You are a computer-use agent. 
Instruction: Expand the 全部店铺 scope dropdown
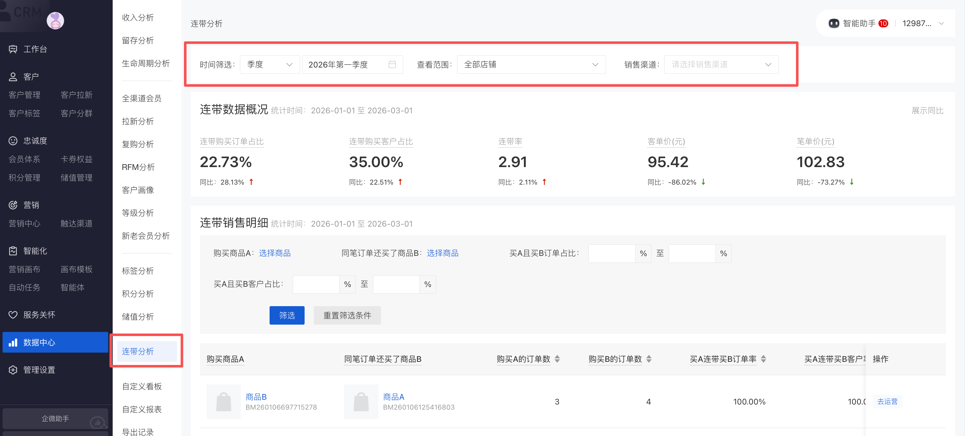[531, 64]
